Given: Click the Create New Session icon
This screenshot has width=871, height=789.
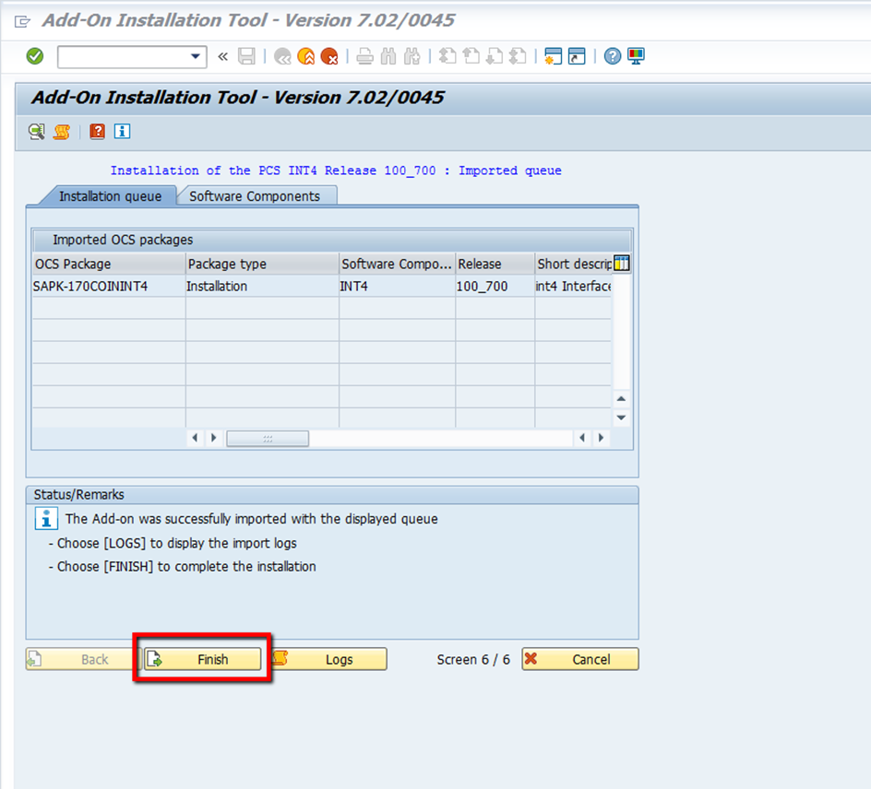Looking at the screenshot, I should click(x=553, y=57).
